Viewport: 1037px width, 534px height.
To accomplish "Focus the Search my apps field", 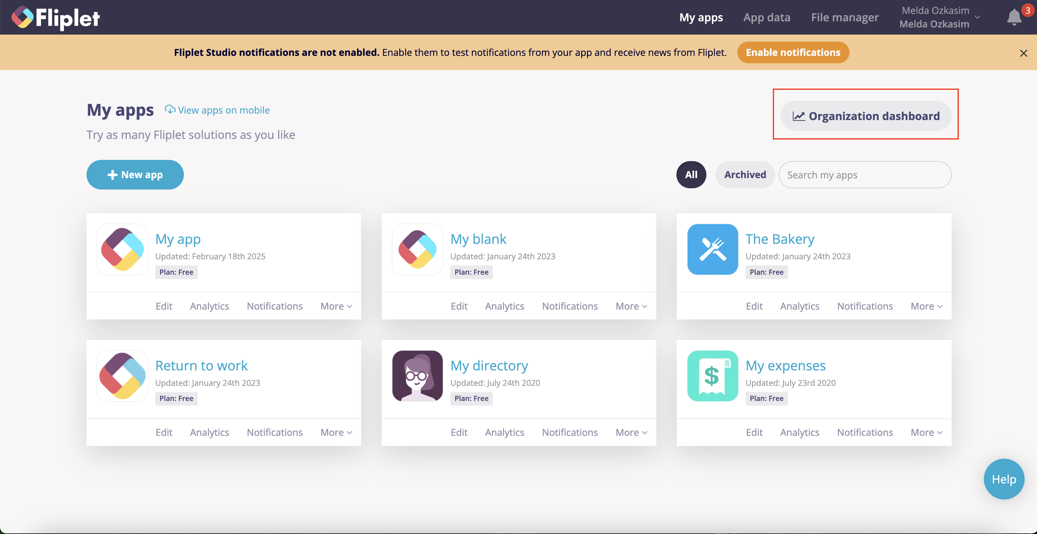I will pos(865,175).
